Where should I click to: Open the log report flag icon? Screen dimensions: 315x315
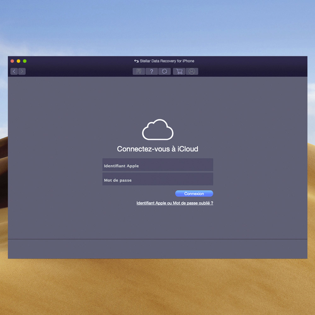[x=139, y=71]
